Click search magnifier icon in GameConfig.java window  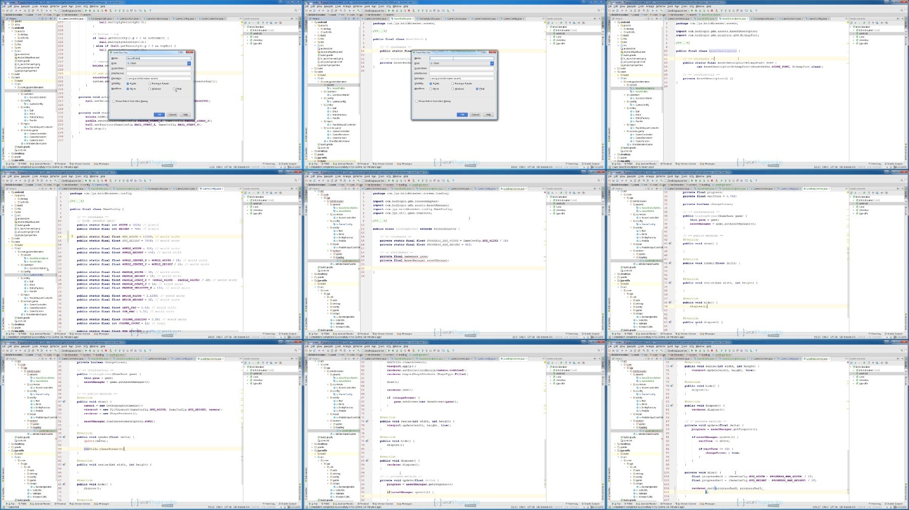(296, 180)
